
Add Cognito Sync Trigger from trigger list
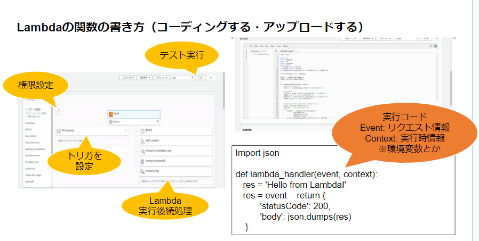pos(33,175)
